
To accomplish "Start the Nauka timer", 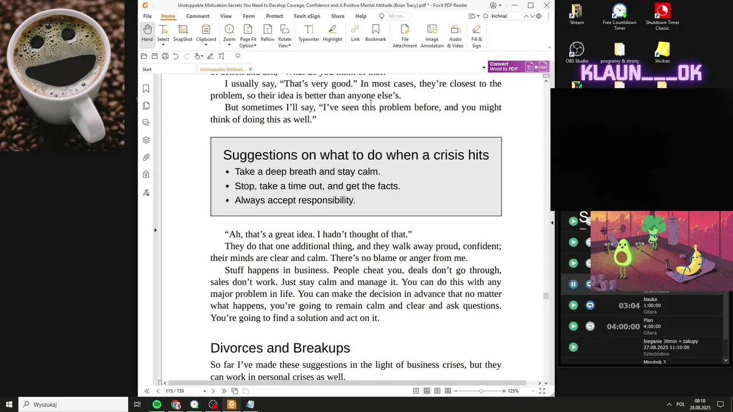I will (573, 305).
